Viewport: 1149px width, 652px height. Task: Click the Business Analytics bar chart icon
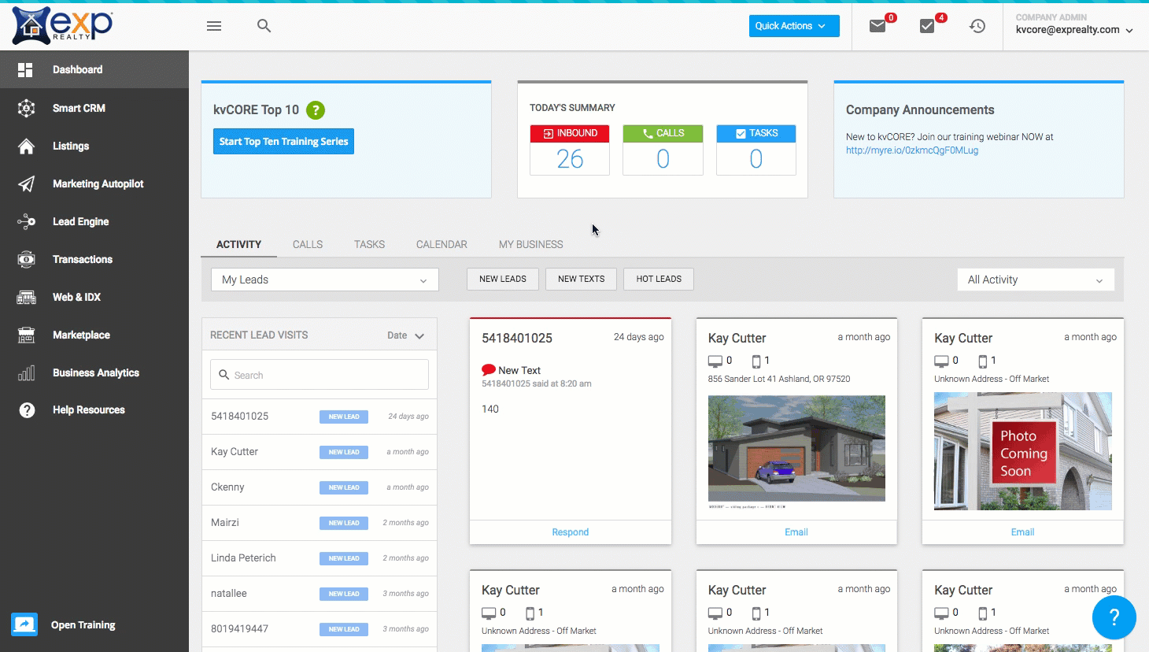click(x=26, y=372)
